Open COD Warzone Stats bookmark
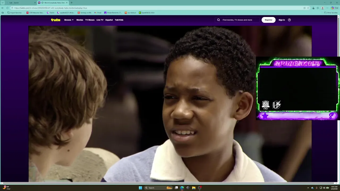Image resolution: width=340 pixels, height=191 pixels. [35, 13]
